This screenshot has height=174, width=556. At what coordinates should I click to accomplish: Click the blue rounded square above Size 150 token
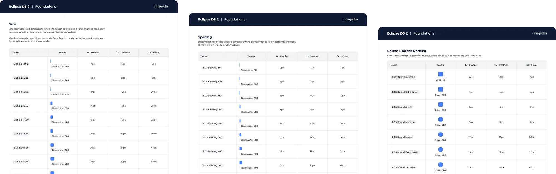(440, 104)
